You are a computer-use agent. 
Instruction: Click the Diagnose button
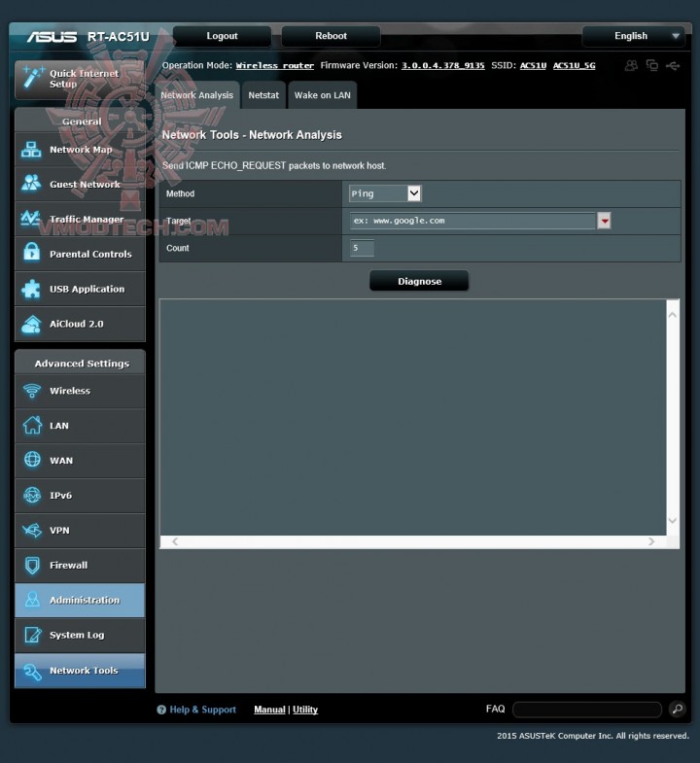(x=419, y=281)
